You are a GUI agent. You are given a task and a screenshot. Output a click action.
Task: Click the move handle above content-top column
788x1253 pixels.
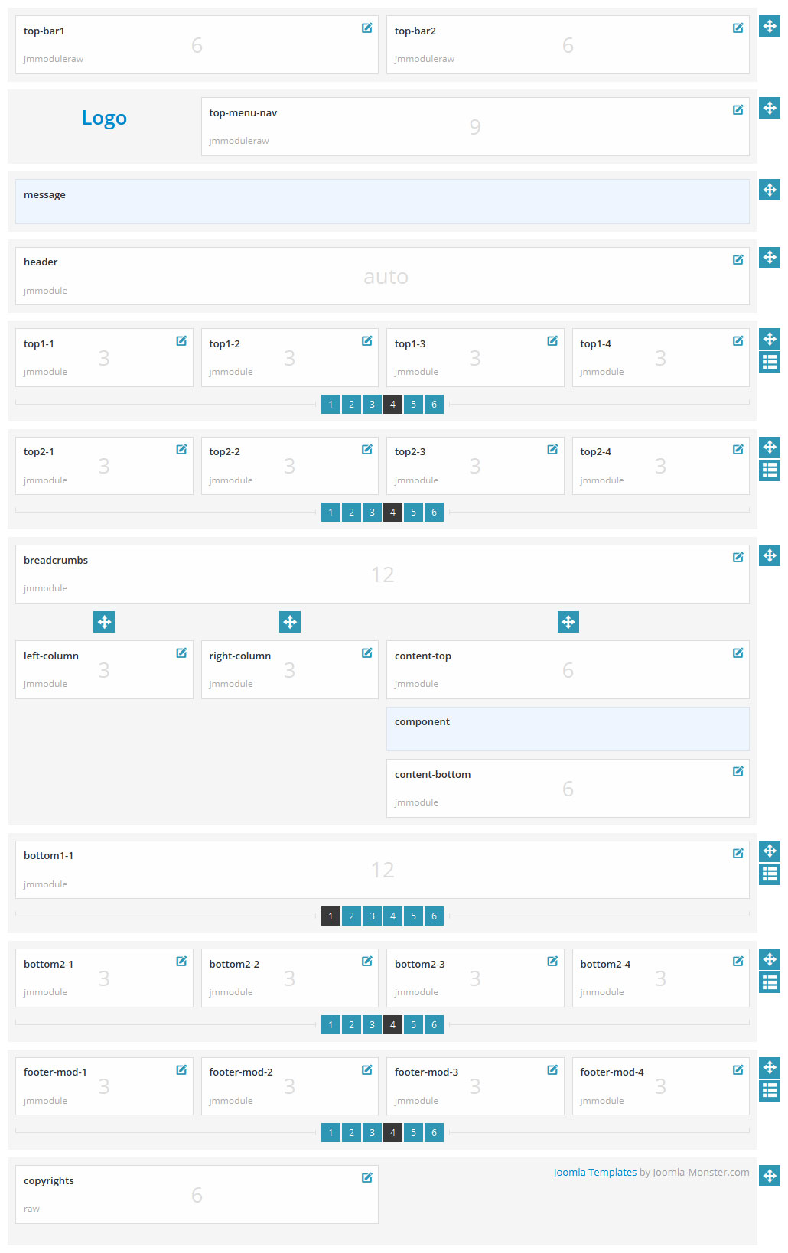coord(568,622)
